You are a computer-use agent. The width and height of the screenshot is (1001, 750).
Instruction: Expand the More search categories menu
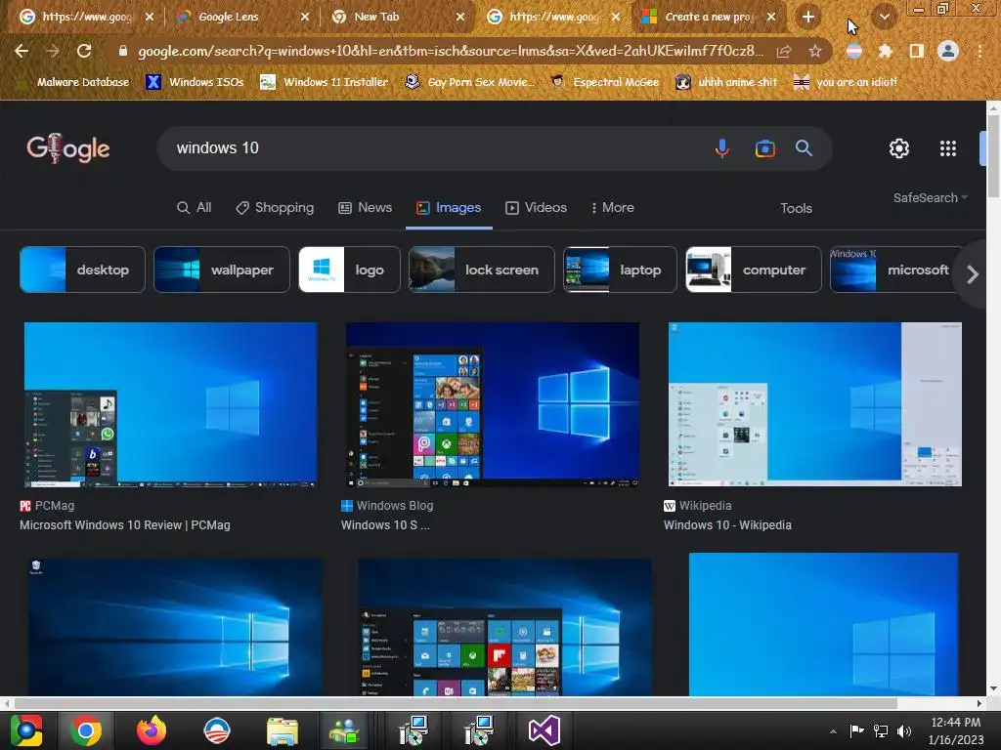coord(612,208)
